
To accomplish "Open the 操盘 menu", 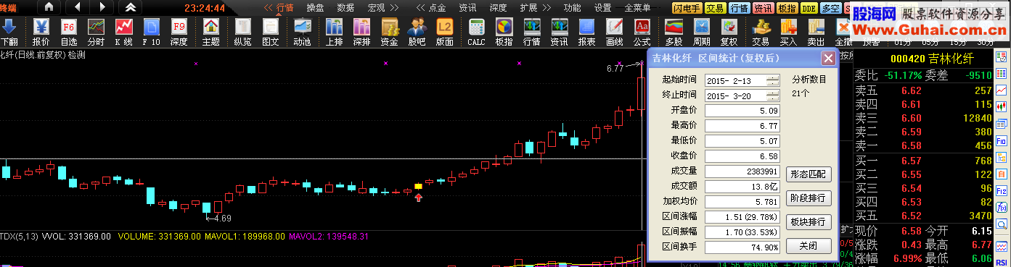I will (316, 8).
